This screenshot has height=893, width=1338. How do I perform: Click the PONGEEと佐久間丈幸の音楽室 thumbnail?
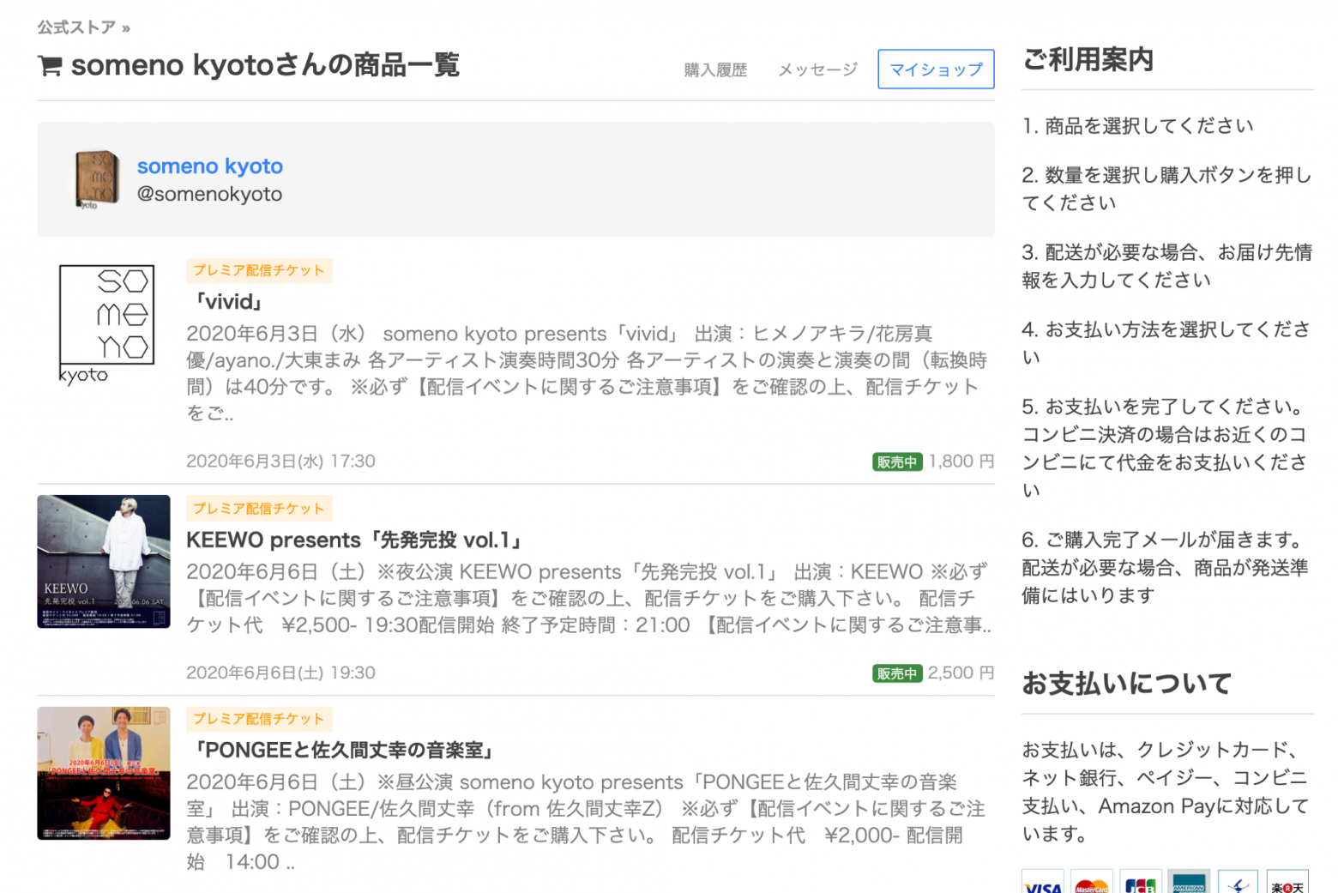[104, 773]
